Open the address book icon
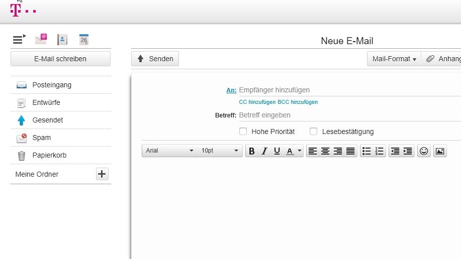 click(x=62, y=40)
